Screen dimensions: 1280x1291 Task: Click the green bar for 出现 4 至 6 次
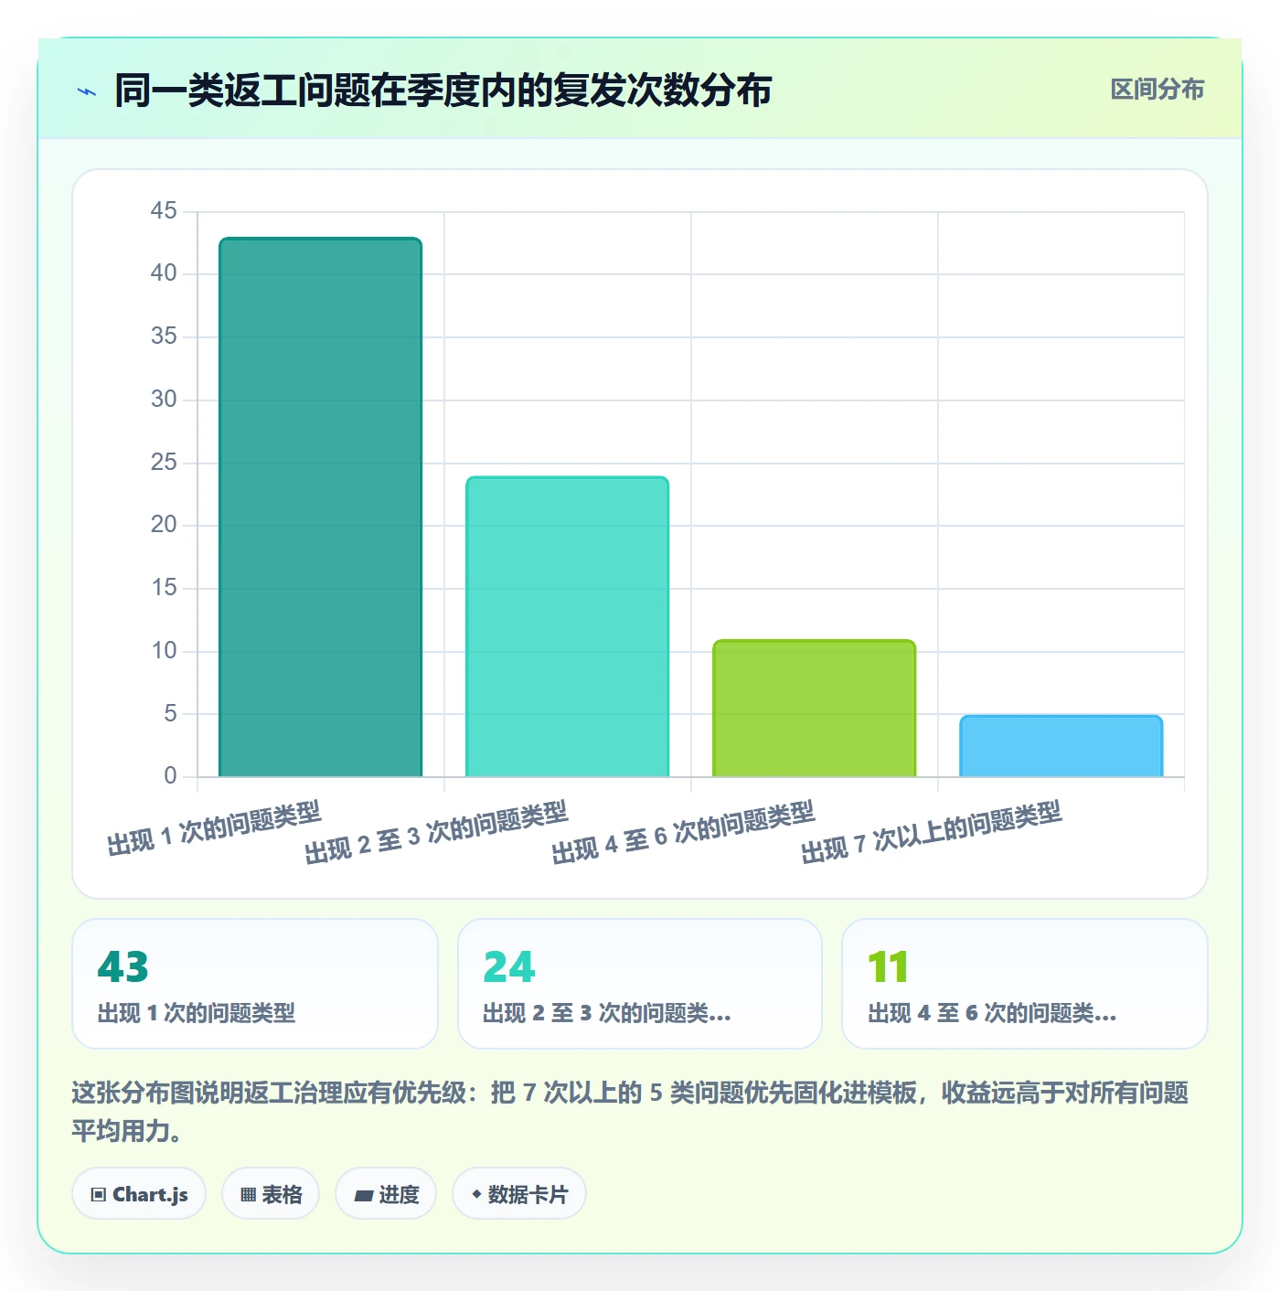pos(814,709)
